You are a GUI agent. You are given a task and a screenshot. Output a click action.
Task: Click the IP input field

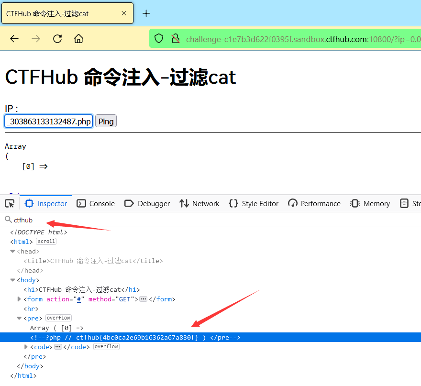coord(49,121)
